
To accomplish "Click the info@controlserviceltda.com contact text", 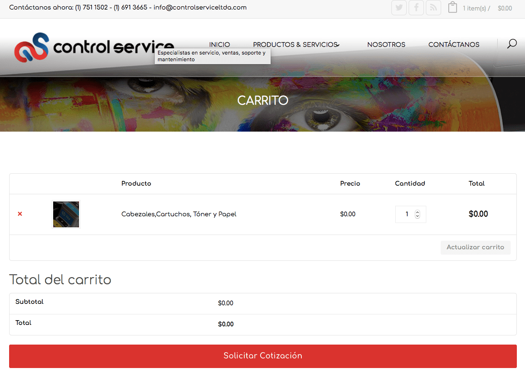I will (200, 7).
